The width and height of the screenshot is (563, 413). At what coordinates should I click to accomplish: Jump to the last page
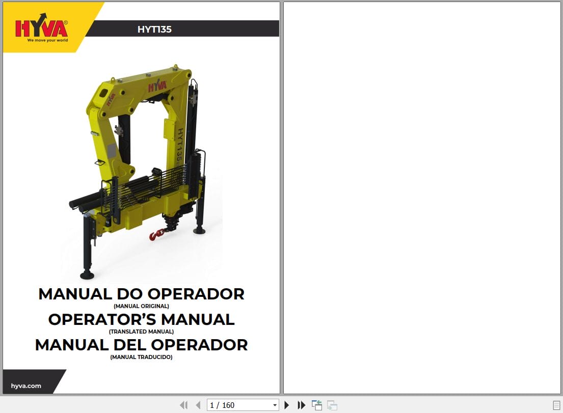click(x=301, y=405)
